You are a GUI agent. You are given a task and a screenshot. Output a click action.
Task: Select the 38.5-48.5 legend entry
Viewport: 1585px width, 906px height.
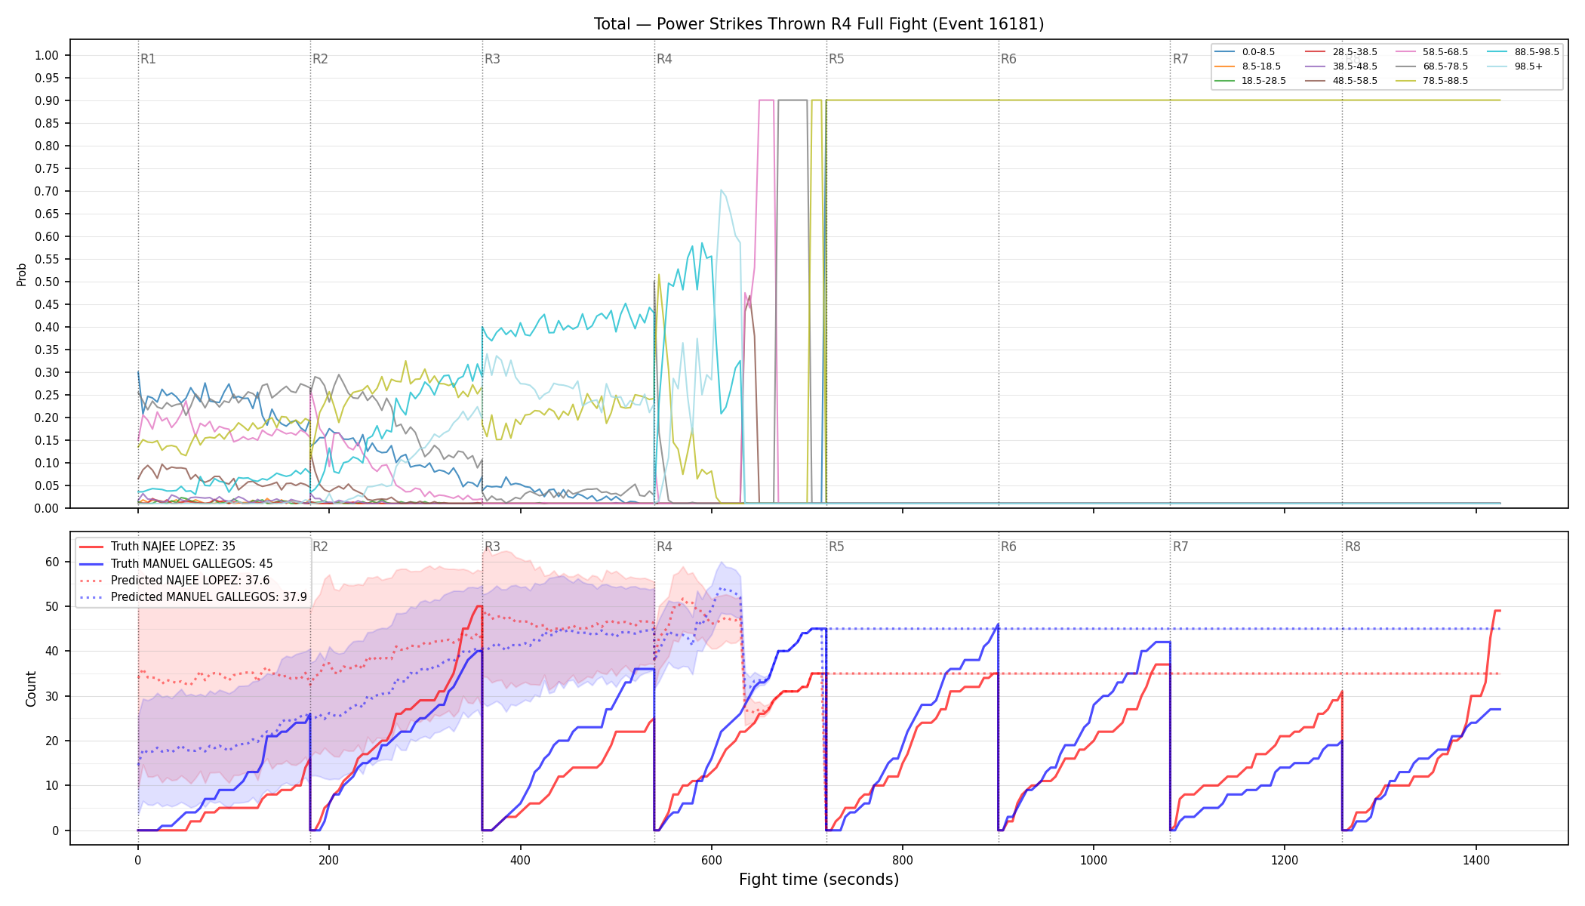point(1341,66)
